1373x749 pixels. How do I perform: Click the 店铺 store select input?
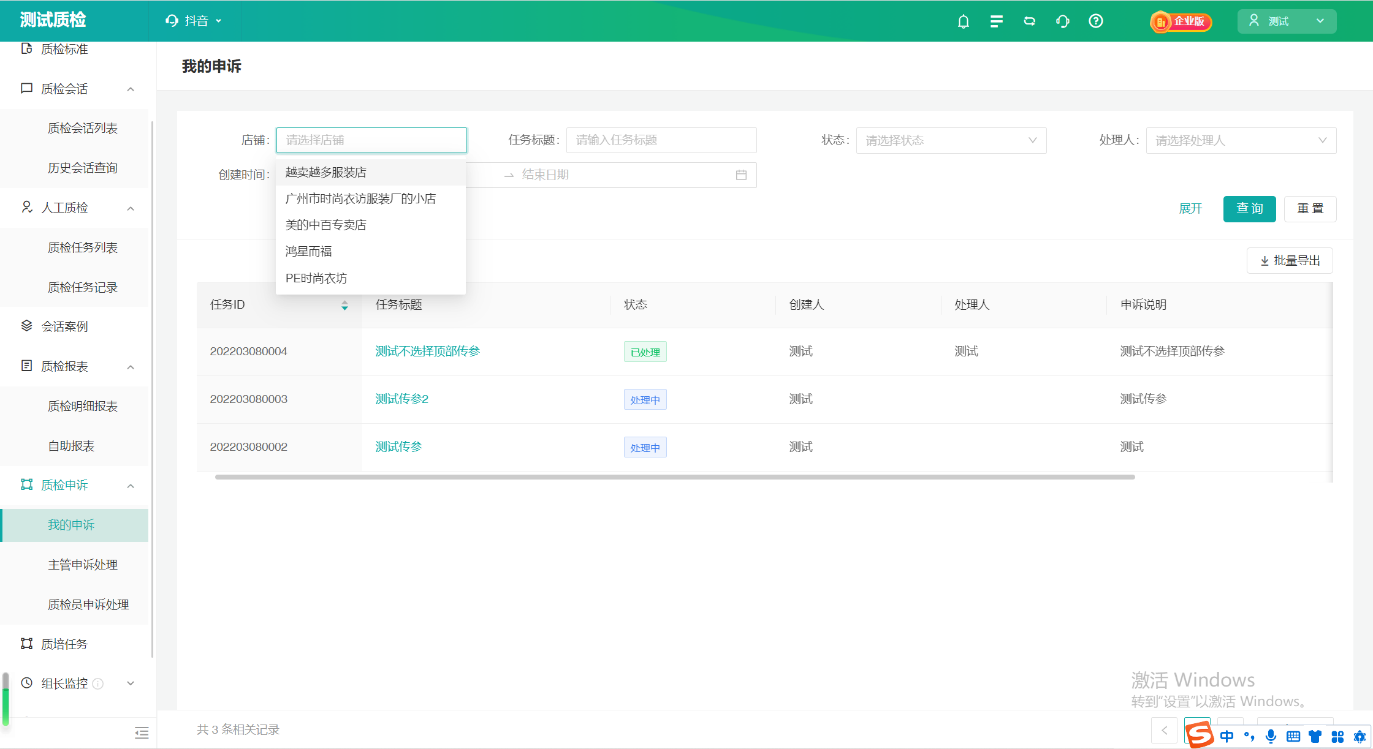[371, 140]
